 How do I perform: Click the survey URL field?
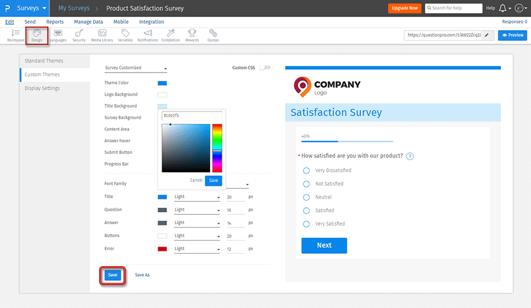[x=444, y=35]
